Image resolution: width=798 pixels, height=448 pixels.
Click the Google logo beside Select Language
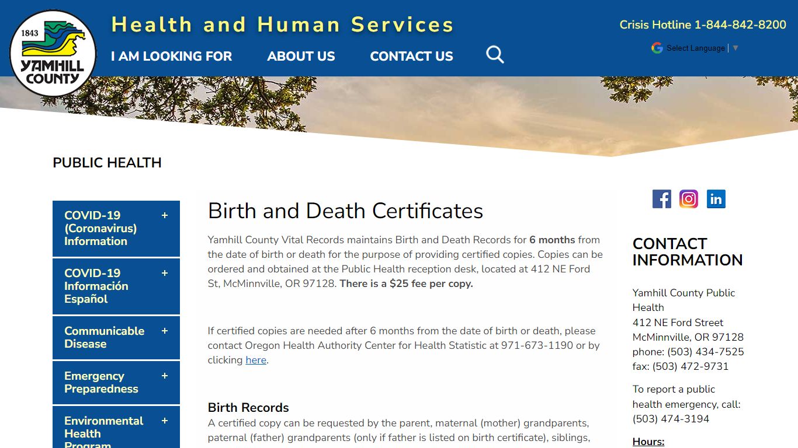coord(657,48)
